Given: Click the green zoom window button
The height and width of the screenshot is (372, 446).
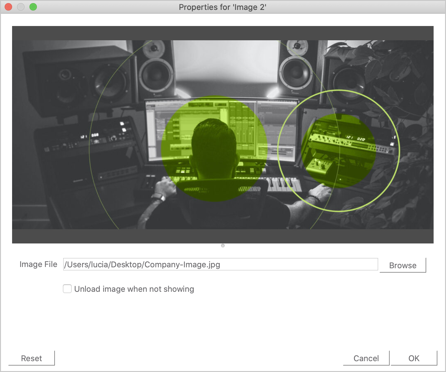Looking at the screenshot, I should coord(33,7).
